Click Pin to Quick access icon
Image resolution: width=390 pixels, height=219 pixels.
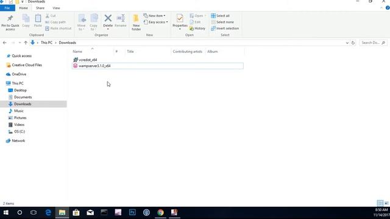click(10, 18)
